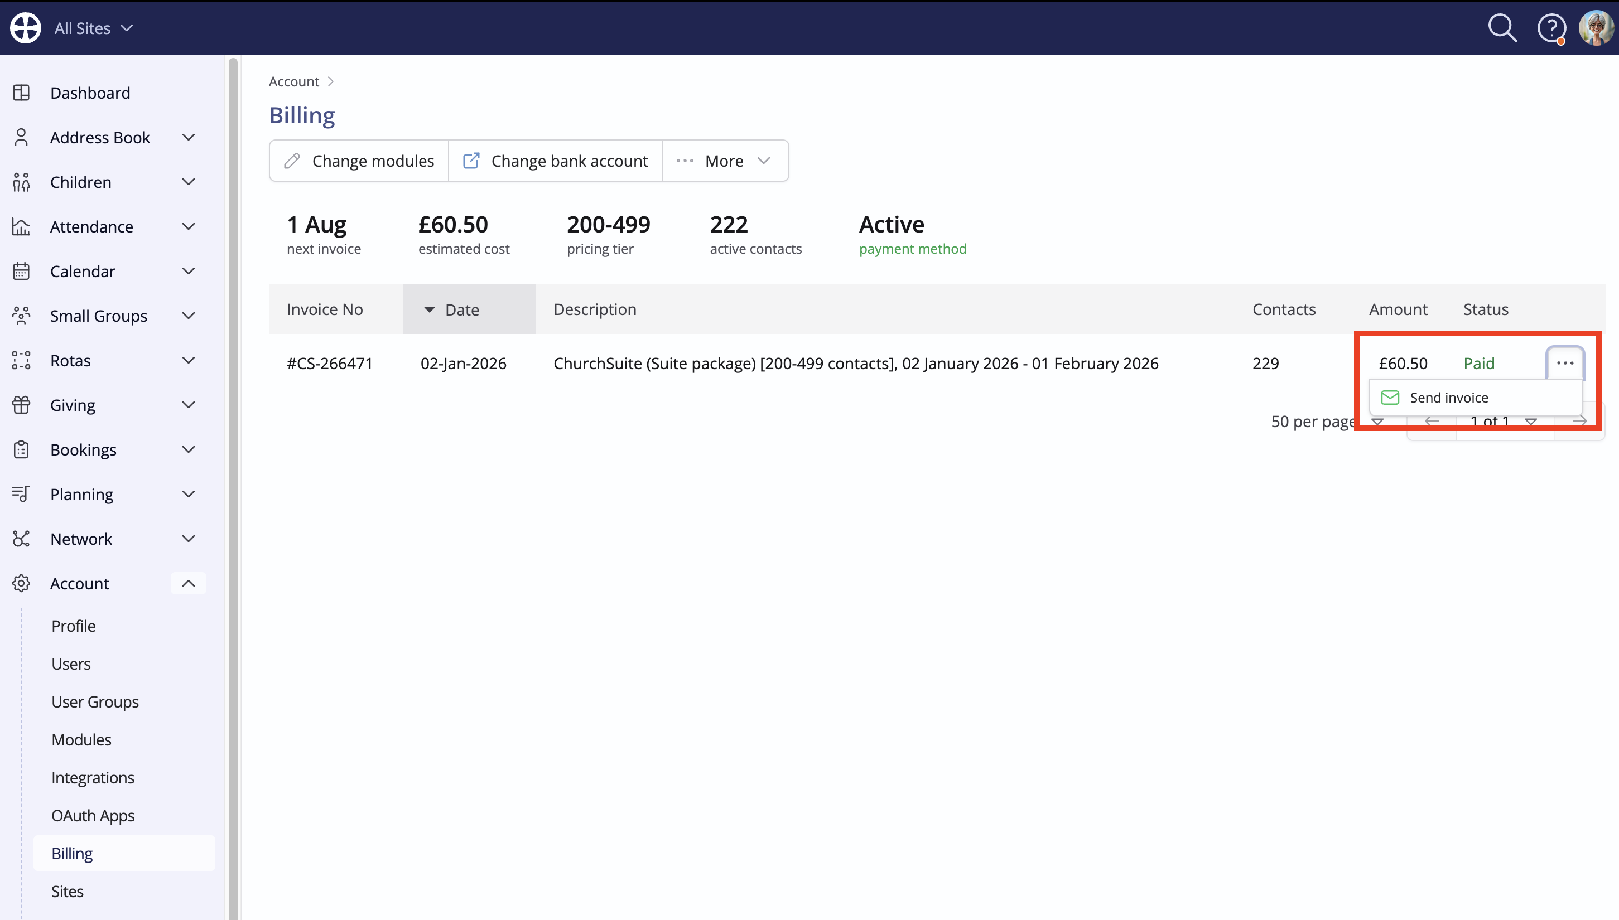
Task: Open the Dashboard page
Action: click(90, 93)
